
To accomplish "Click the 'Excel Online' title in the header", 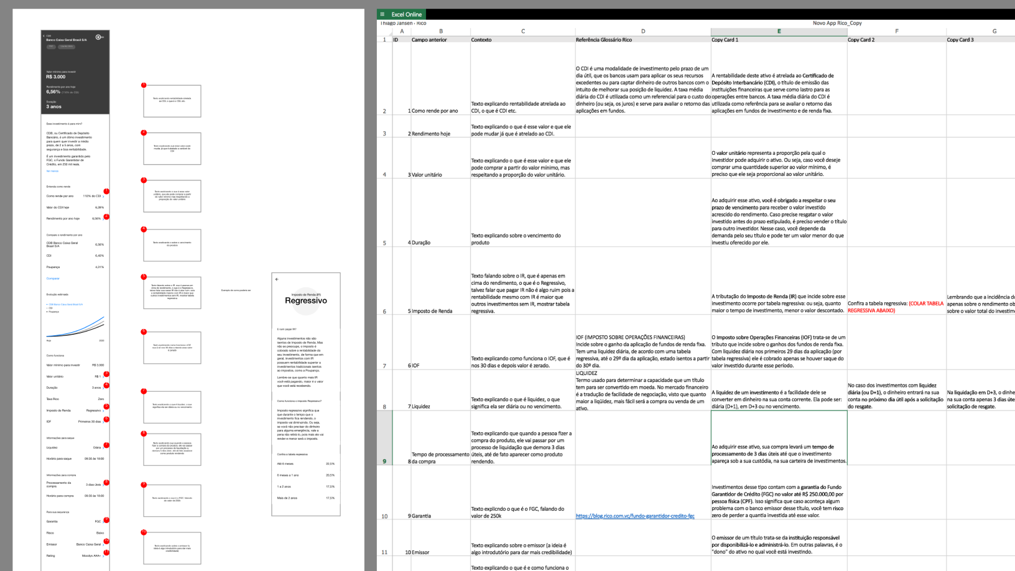I will coord(407,14).
